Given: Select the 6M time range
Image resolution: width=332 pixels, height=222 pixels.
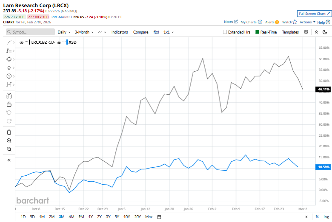Looking at the screenshot, I should click(71, 217).
